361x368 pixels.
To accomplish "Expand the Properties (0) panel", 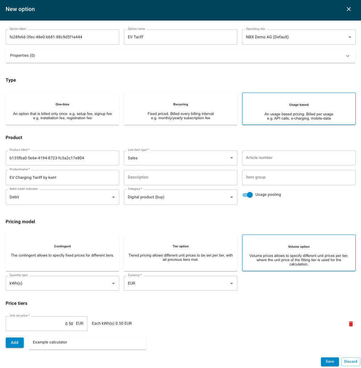I will [180, 56].
